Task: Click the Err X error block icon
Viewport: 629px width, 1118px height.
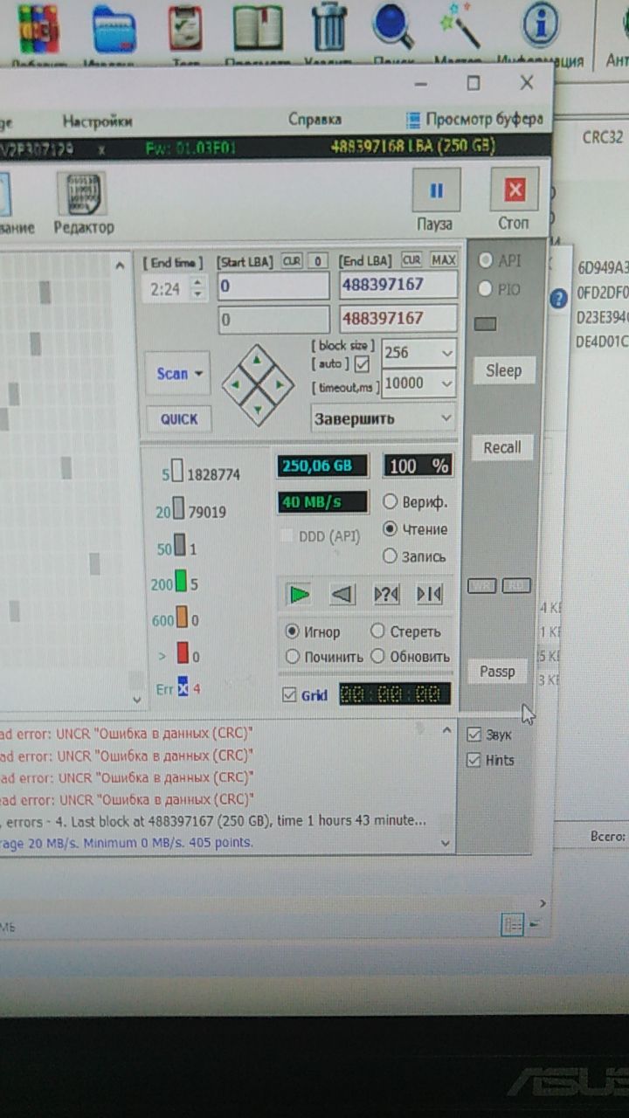Action: tap(183, 687)
